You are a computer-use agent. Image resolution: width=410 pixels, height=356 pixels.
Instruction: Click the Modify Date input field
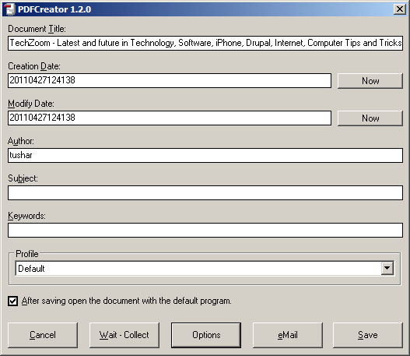coord(170,118)
